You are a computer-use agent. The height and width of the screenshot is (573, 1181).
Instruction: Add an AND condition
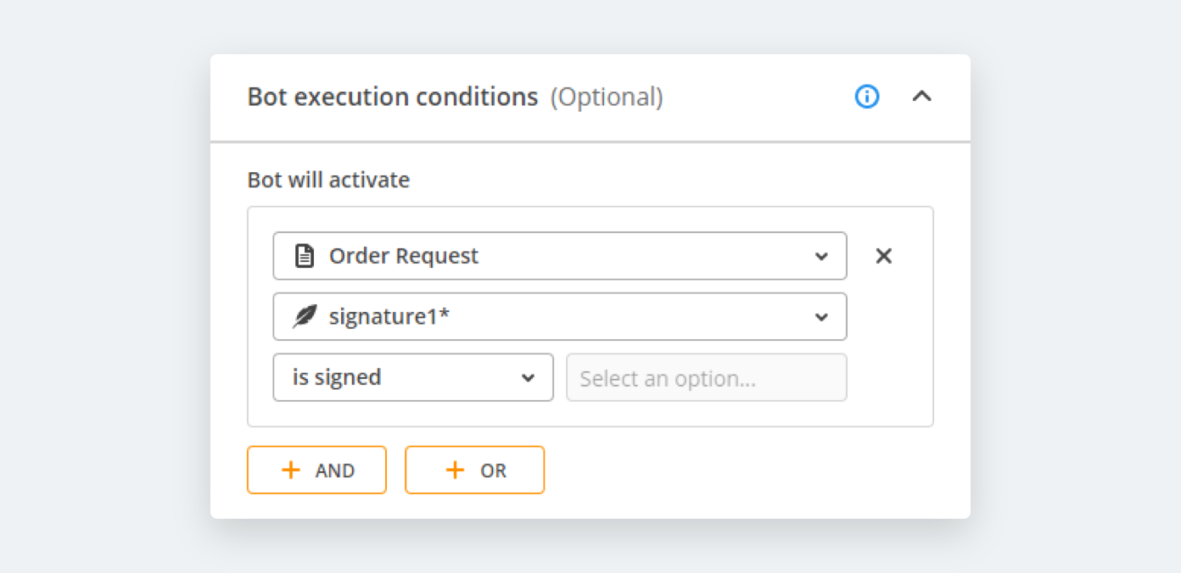pyautogui.click(x=316, y=470)
